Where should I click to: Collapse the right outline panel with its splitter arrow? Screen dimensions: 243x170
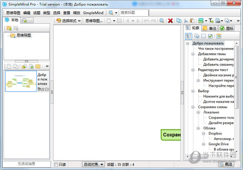(x=182, y=93)
